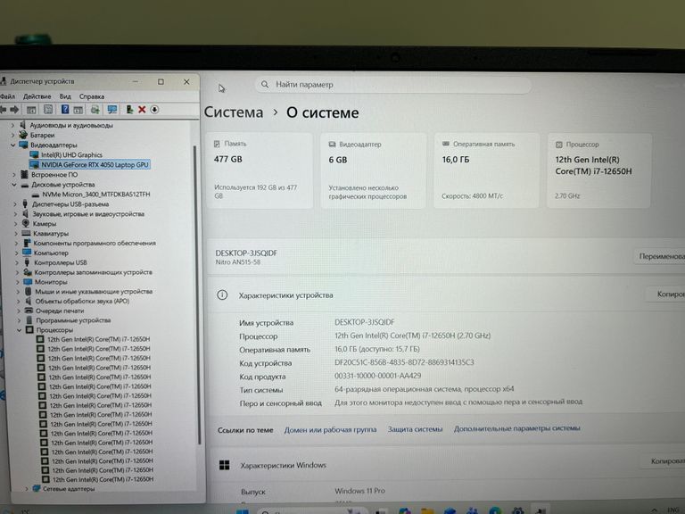685x514 pixels.
Task: Click the Найти параметр search field
Action: coord(392,85)
